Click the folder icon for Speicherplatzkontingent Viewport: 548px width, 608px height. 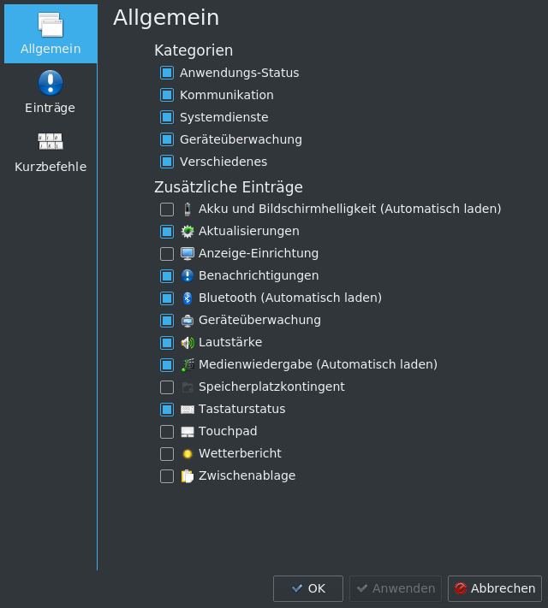point(188,387)
